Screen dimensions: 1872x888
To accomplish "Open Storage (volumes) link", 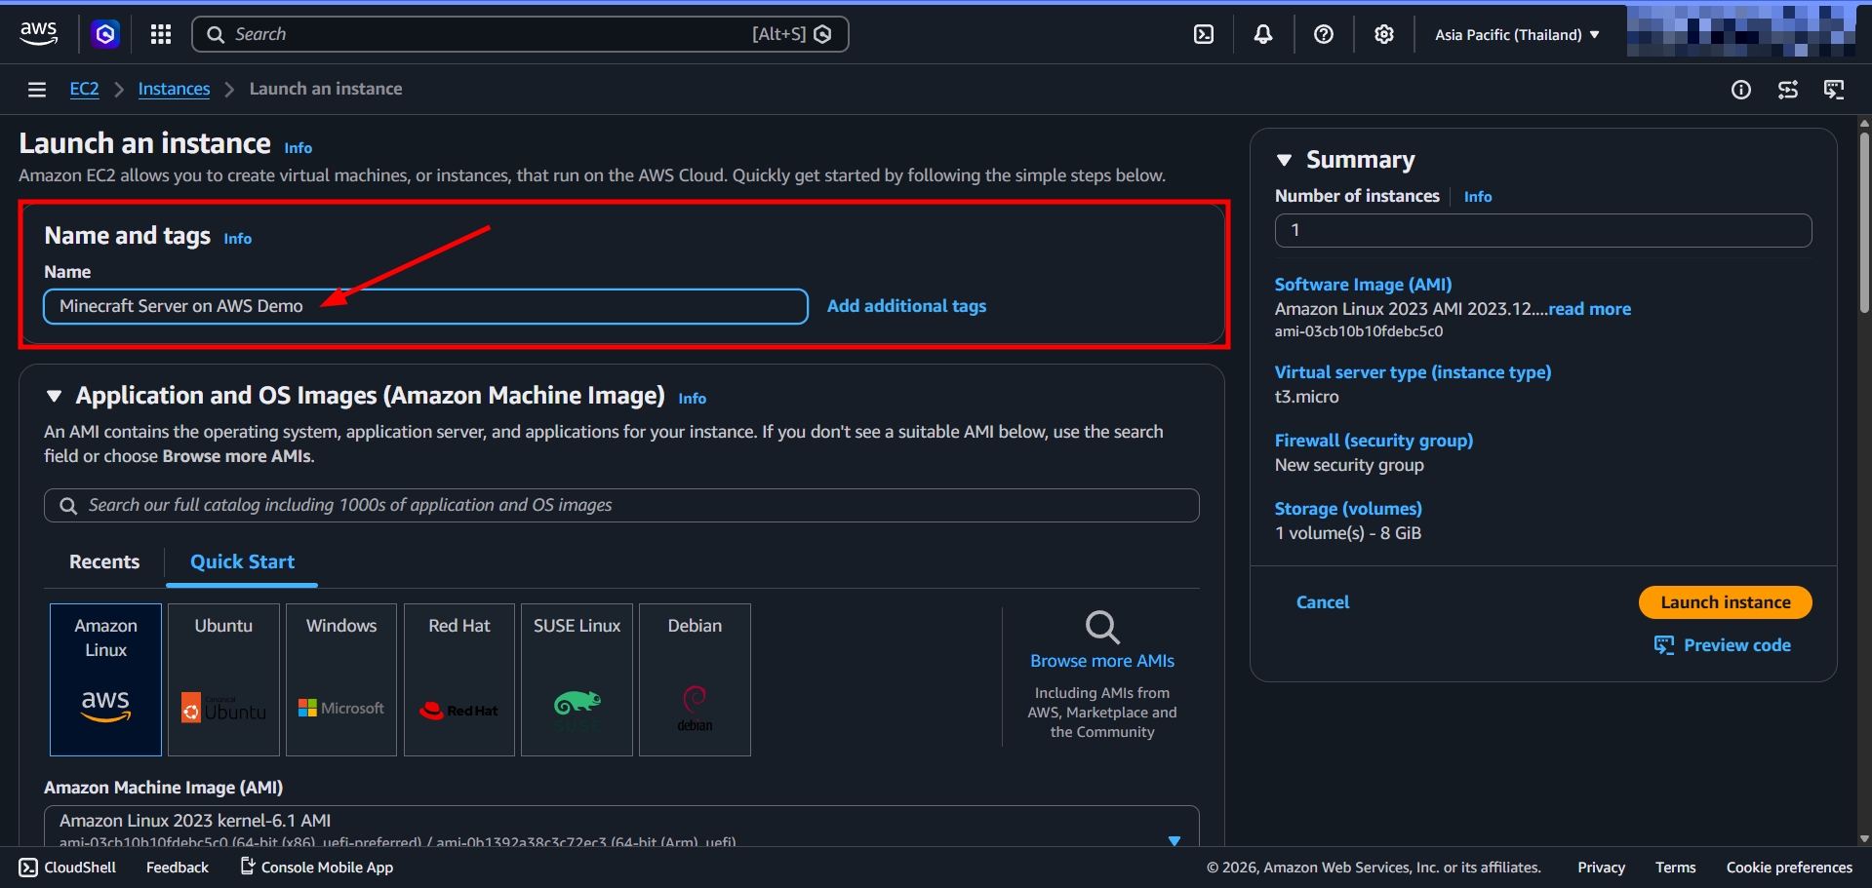I will point(1348,509).
